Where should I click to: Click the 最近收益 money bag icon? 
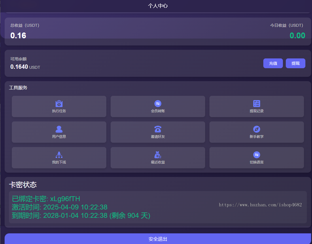[x=158, y=155]
